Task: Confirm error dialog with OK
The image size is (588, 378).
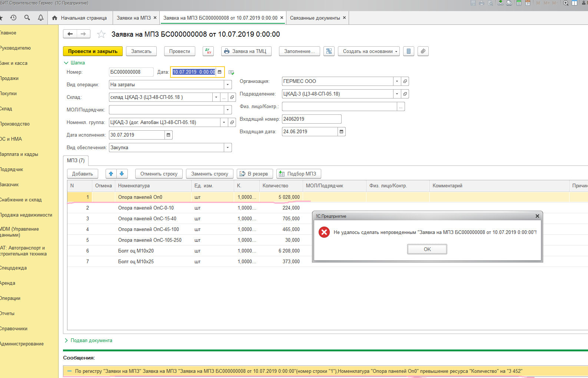Action: pyautogui.click(x=427, y=249)
